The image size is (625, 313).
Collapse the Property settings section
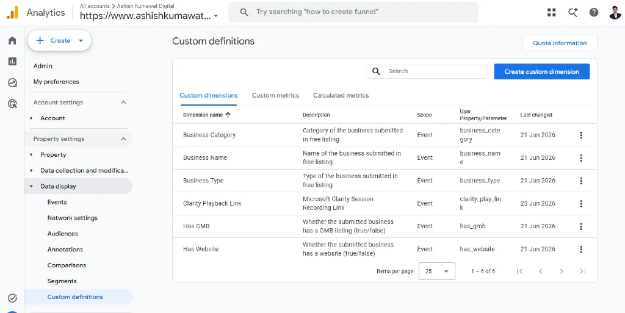click(x=123, y=139)
